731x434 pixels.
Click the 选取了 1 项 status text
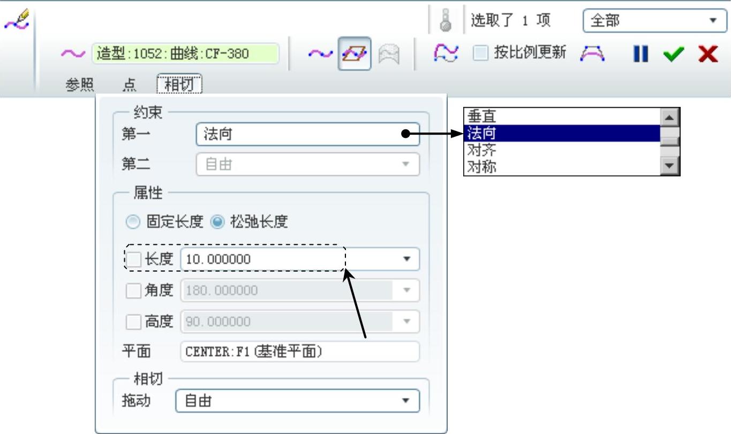(510, 20)
